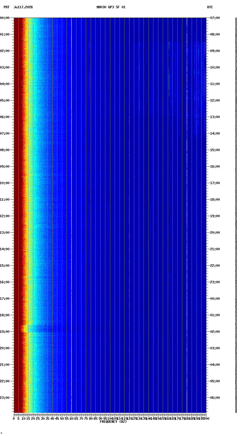Image resolution: width=248 pixels, height=436 pixels.
Task: Select 23:00 on the right UTC axis
Action: [215, 282]
